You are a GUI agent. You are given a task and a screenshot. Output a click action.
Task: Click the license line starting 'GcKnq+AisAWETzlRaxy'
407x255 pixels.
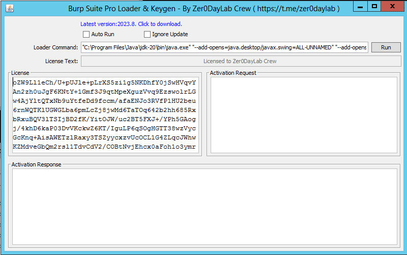point(104,137)
